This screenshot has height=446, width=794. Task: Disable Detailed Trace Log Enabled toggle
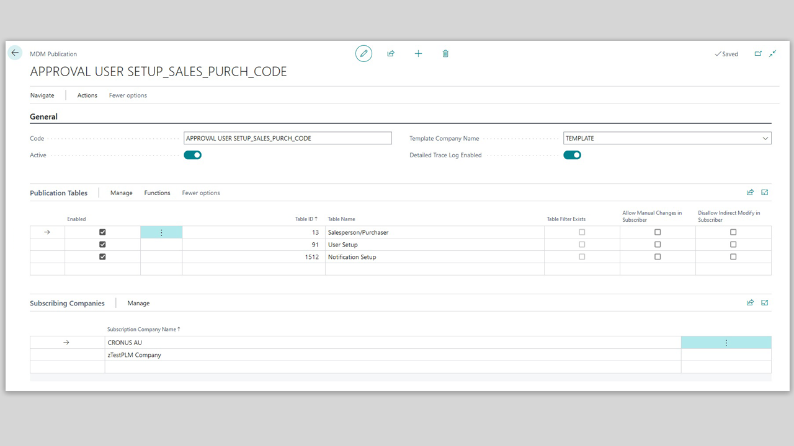572,155
